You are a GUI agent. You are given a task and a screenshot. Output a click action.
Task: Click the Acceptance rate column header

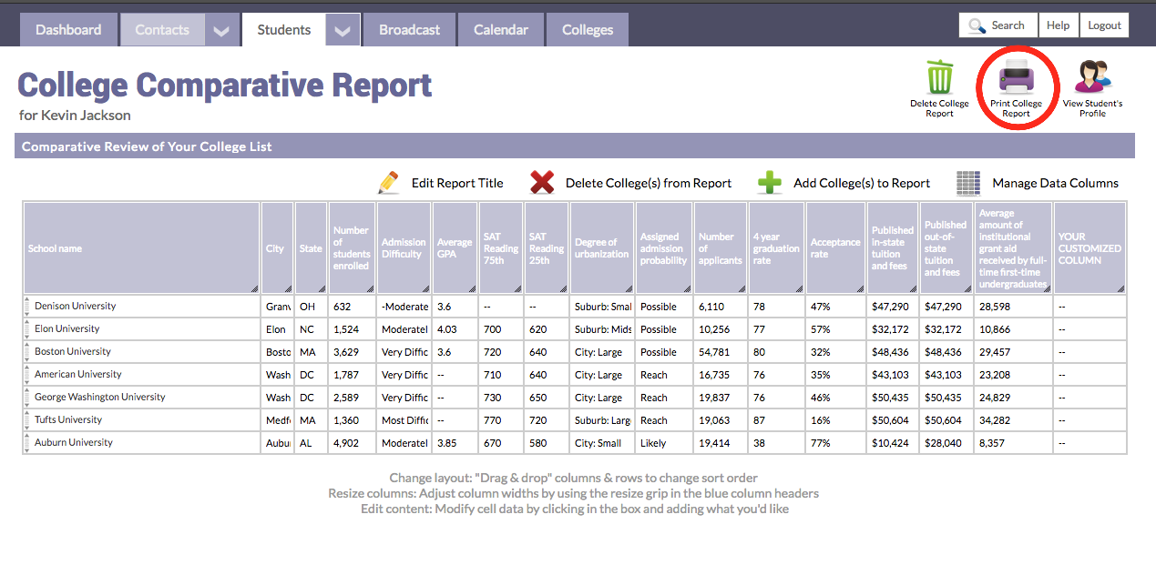tap(836, 248)
